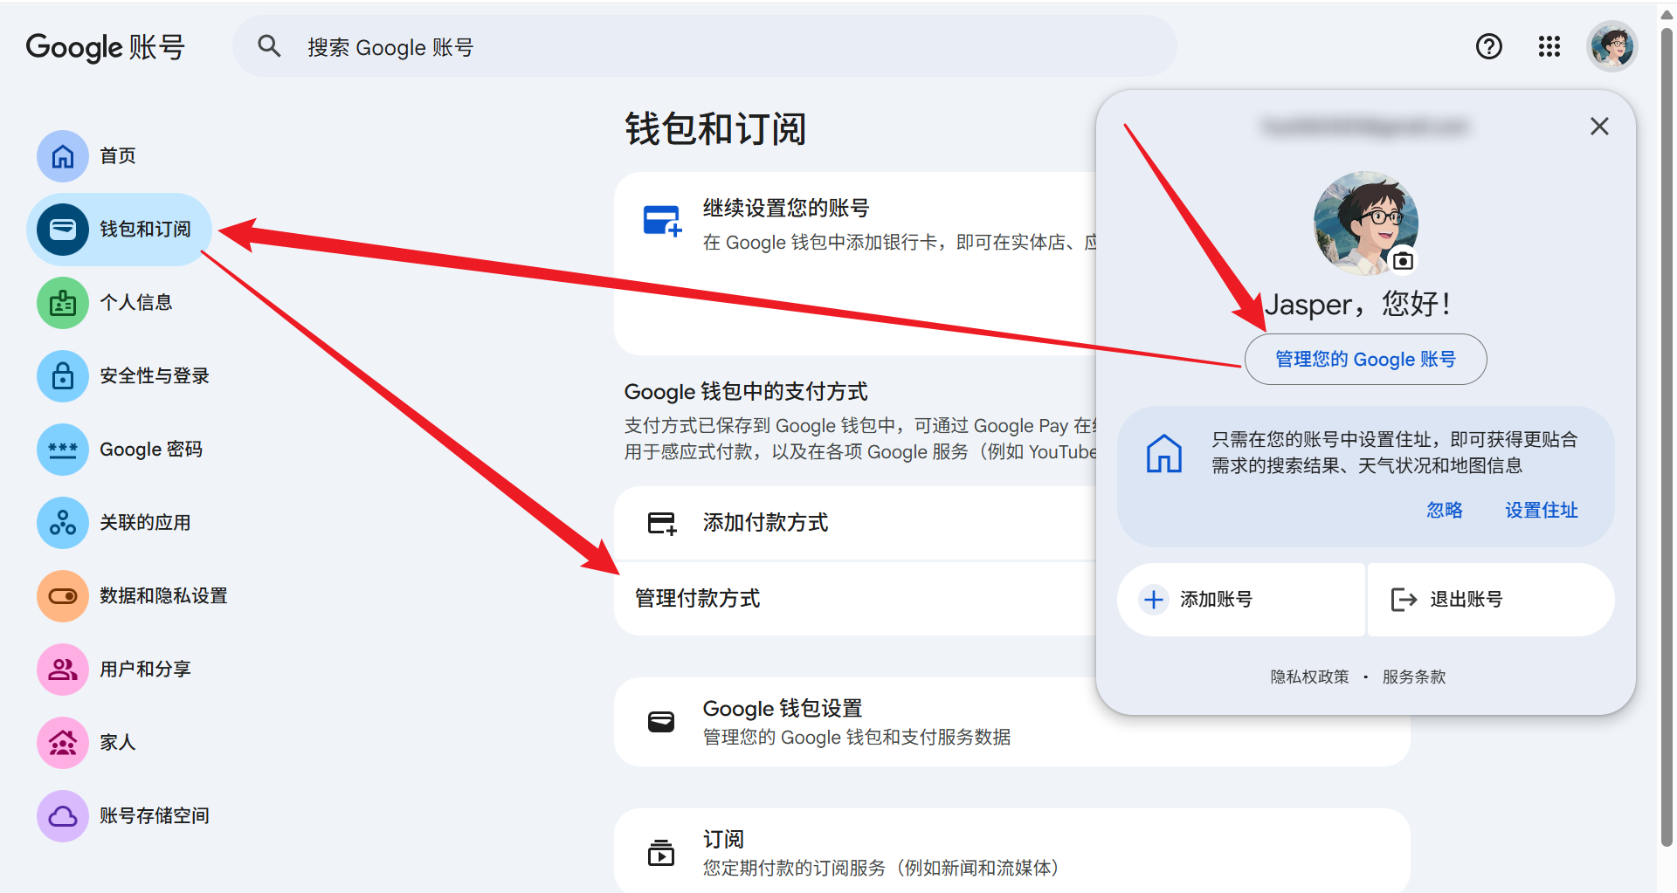Click the plus icon for 添加账号
The width and height of the screenshot is (1677, 893).
pyautogui.click(x=1154, y=600)
